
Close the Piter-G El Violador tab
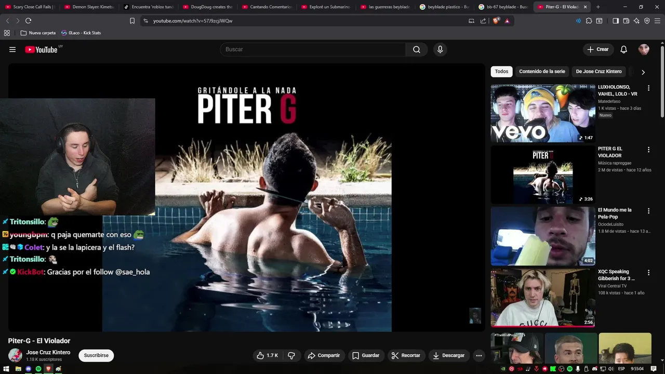586,7
